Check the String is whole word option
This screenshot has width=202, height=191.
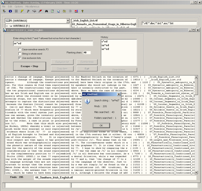20,54
